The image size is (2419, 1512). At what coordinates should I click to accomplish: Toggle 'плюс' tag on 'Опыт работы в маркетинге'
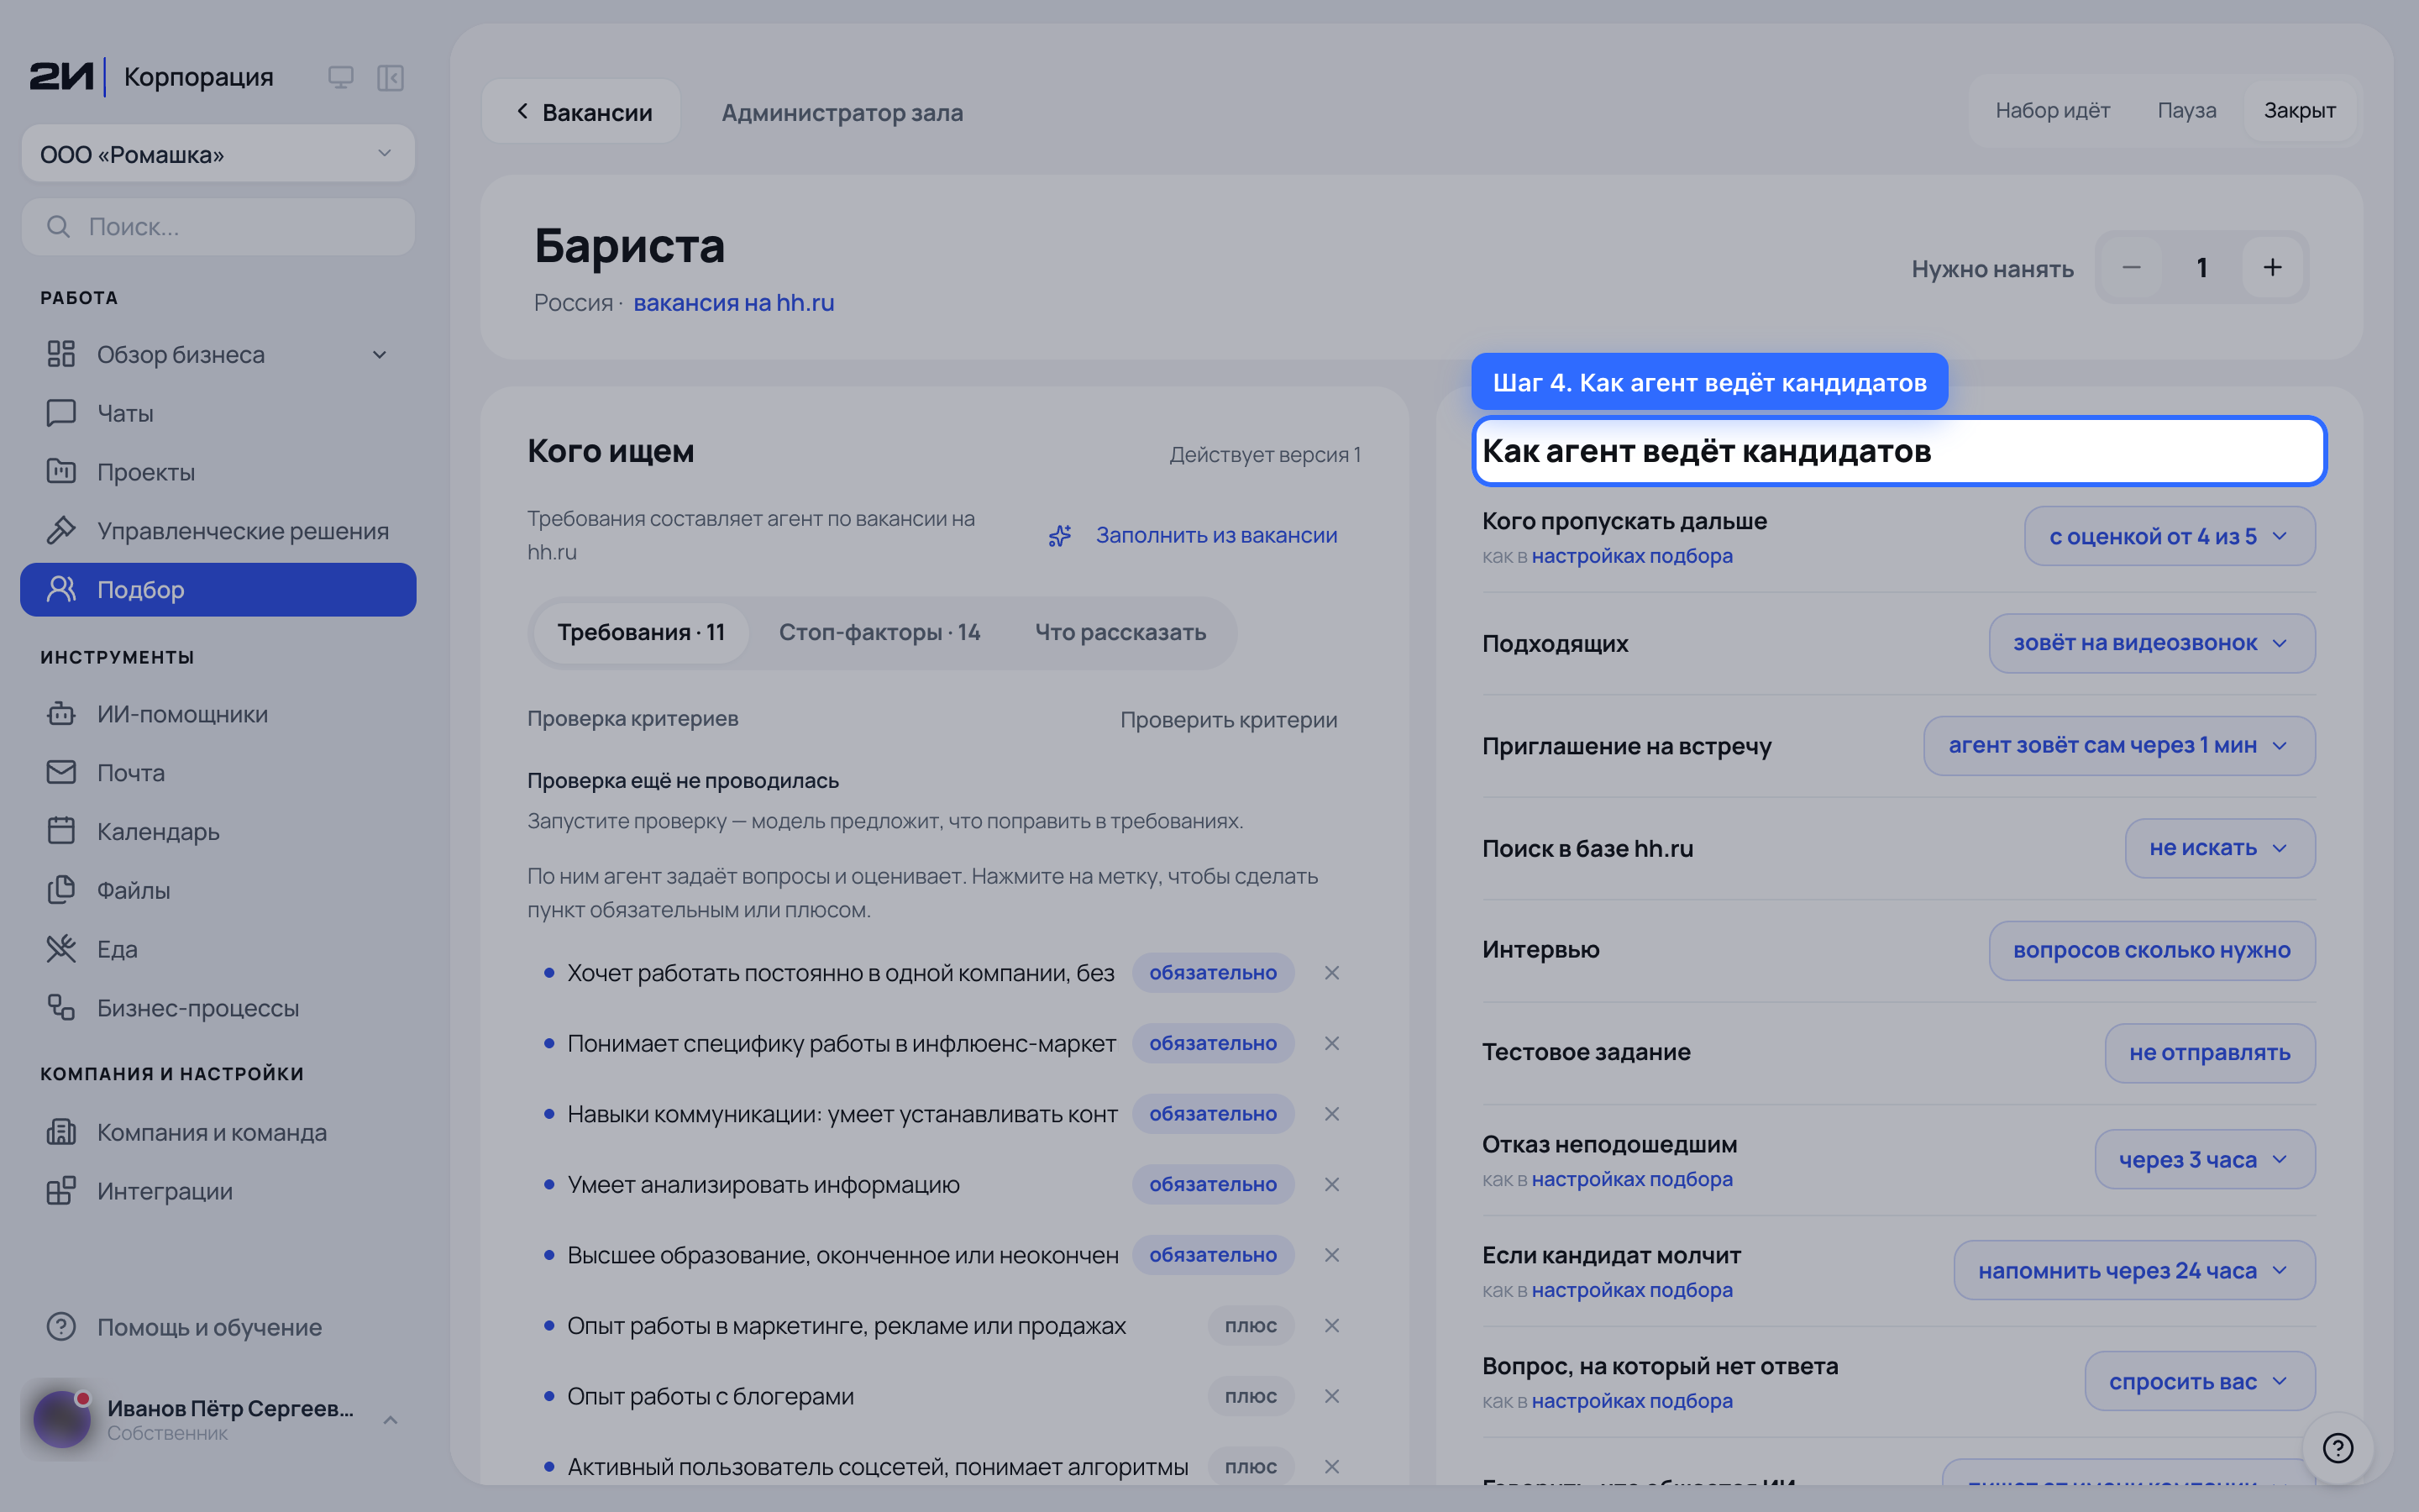(x=1251, y=1326)
